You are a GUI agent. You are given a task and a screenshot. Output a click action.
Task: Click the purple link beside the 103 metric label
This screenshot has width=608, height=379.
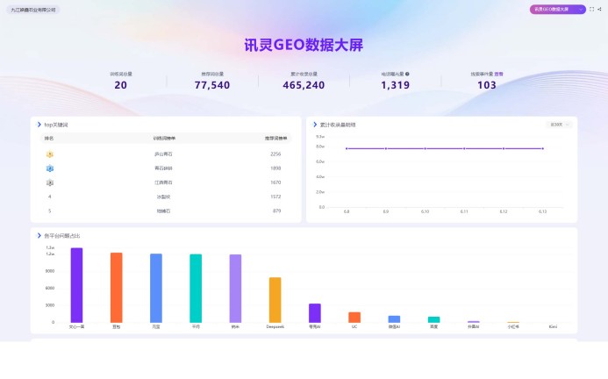498,74
